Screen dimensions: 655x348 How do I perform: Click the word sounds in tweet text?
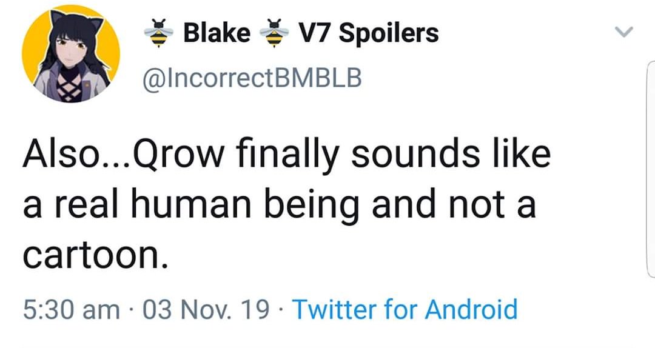415,155
